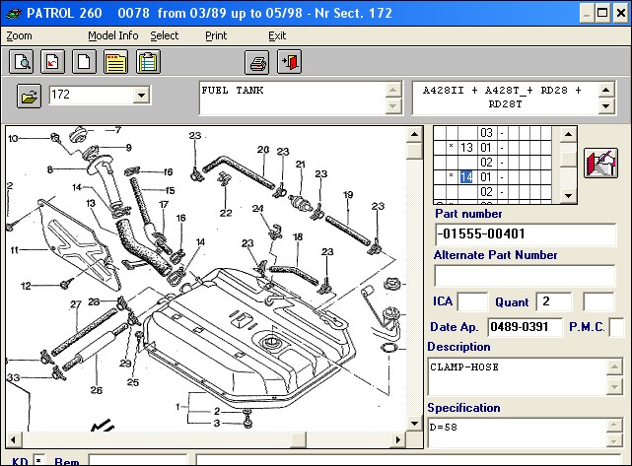Click diagram vertical scroll up arrow

point(414,134)
